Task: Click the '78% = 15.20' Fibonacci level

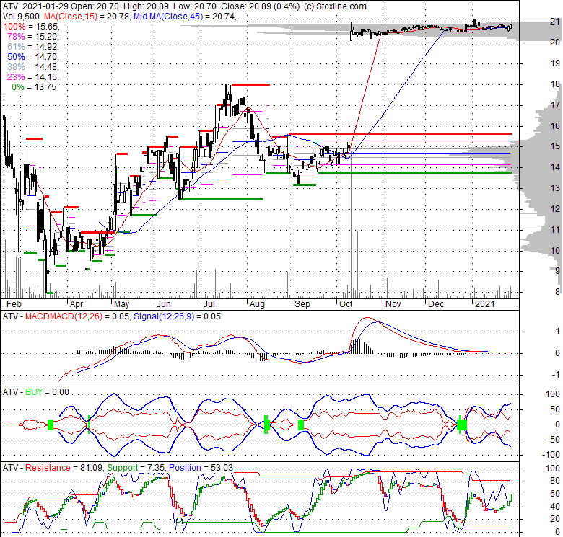Action: (33, 37)
